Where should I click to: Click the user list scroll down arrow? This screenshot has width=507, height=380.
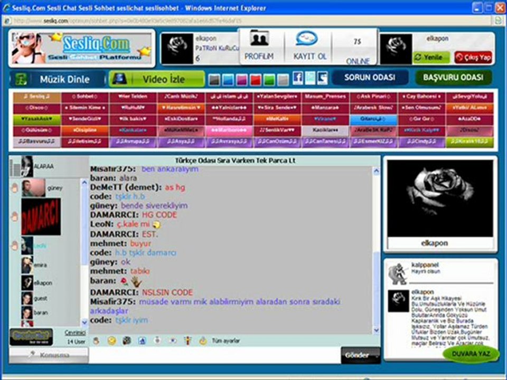84,322
